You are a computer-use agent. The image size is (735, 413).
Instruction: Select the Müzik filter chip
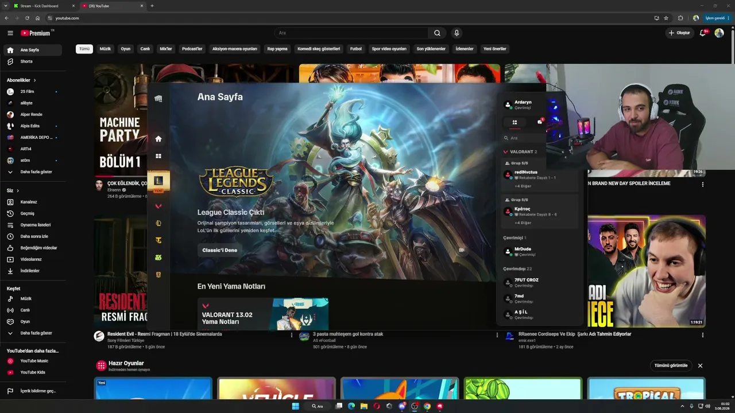[x=105, y=49]
